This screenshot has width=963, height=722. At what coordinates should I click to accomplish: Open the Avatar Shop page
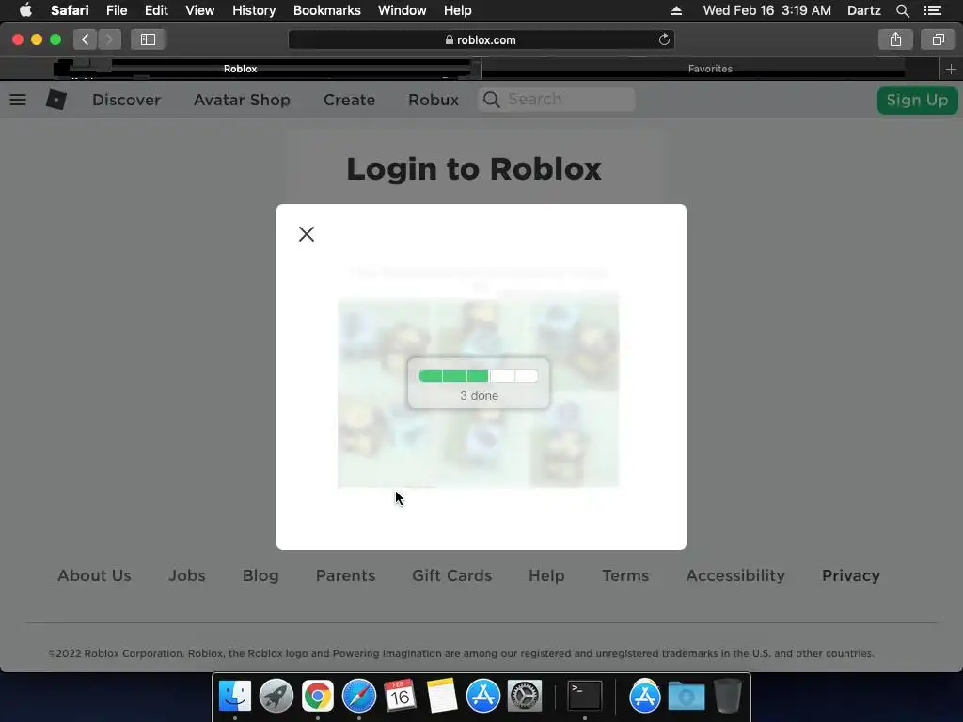coord(242,100)
